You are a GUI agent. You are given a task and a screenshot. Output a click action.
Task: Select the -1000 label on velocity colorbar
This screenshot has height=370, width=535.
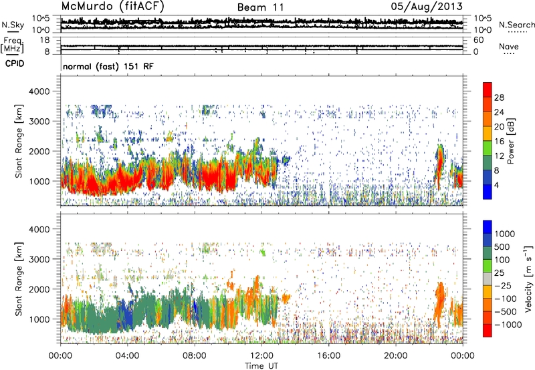click(508, 325)
